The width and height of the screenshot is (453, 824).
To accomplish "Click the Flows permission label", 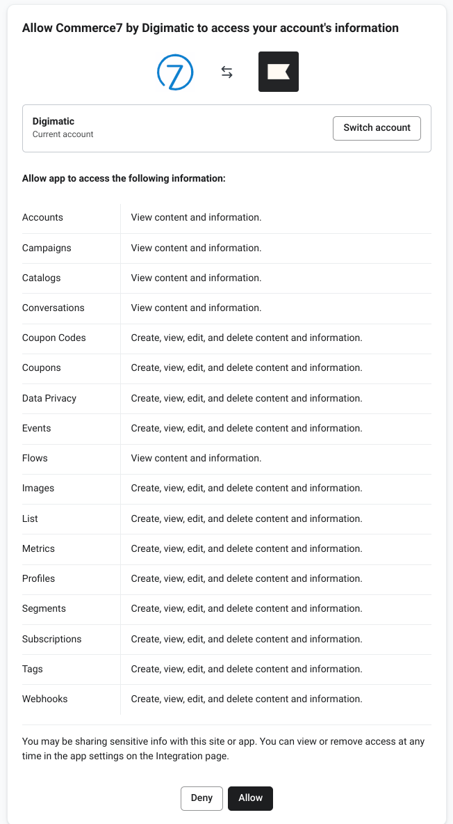I will point(35,458).
